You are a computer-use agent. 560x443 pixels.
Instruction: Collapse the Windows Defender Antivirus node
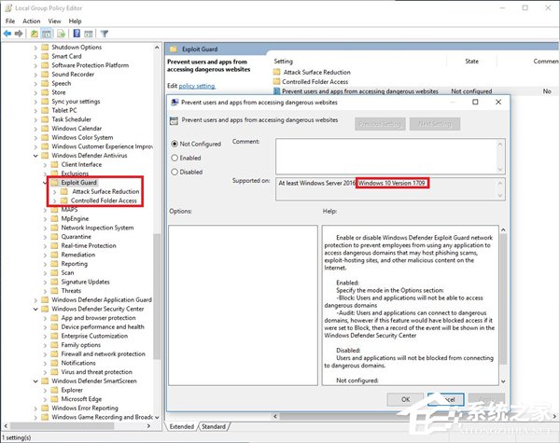click(35, 156)
